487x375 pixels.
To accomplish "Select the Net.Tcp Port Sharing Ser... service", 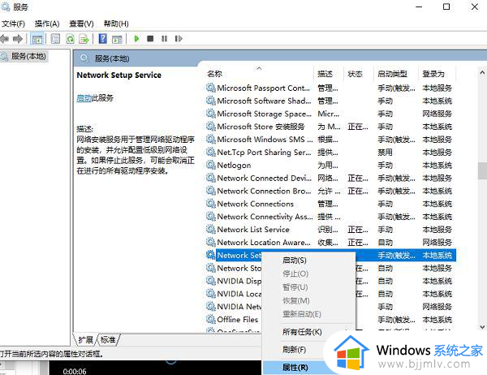I will [331, 153].
